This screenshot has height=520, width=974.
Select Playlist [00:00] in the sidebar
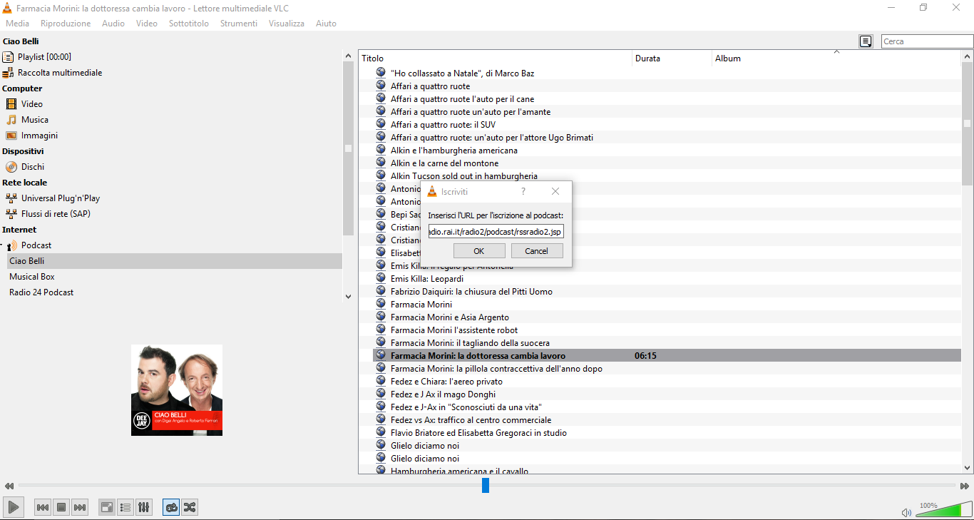coord(44,57)
